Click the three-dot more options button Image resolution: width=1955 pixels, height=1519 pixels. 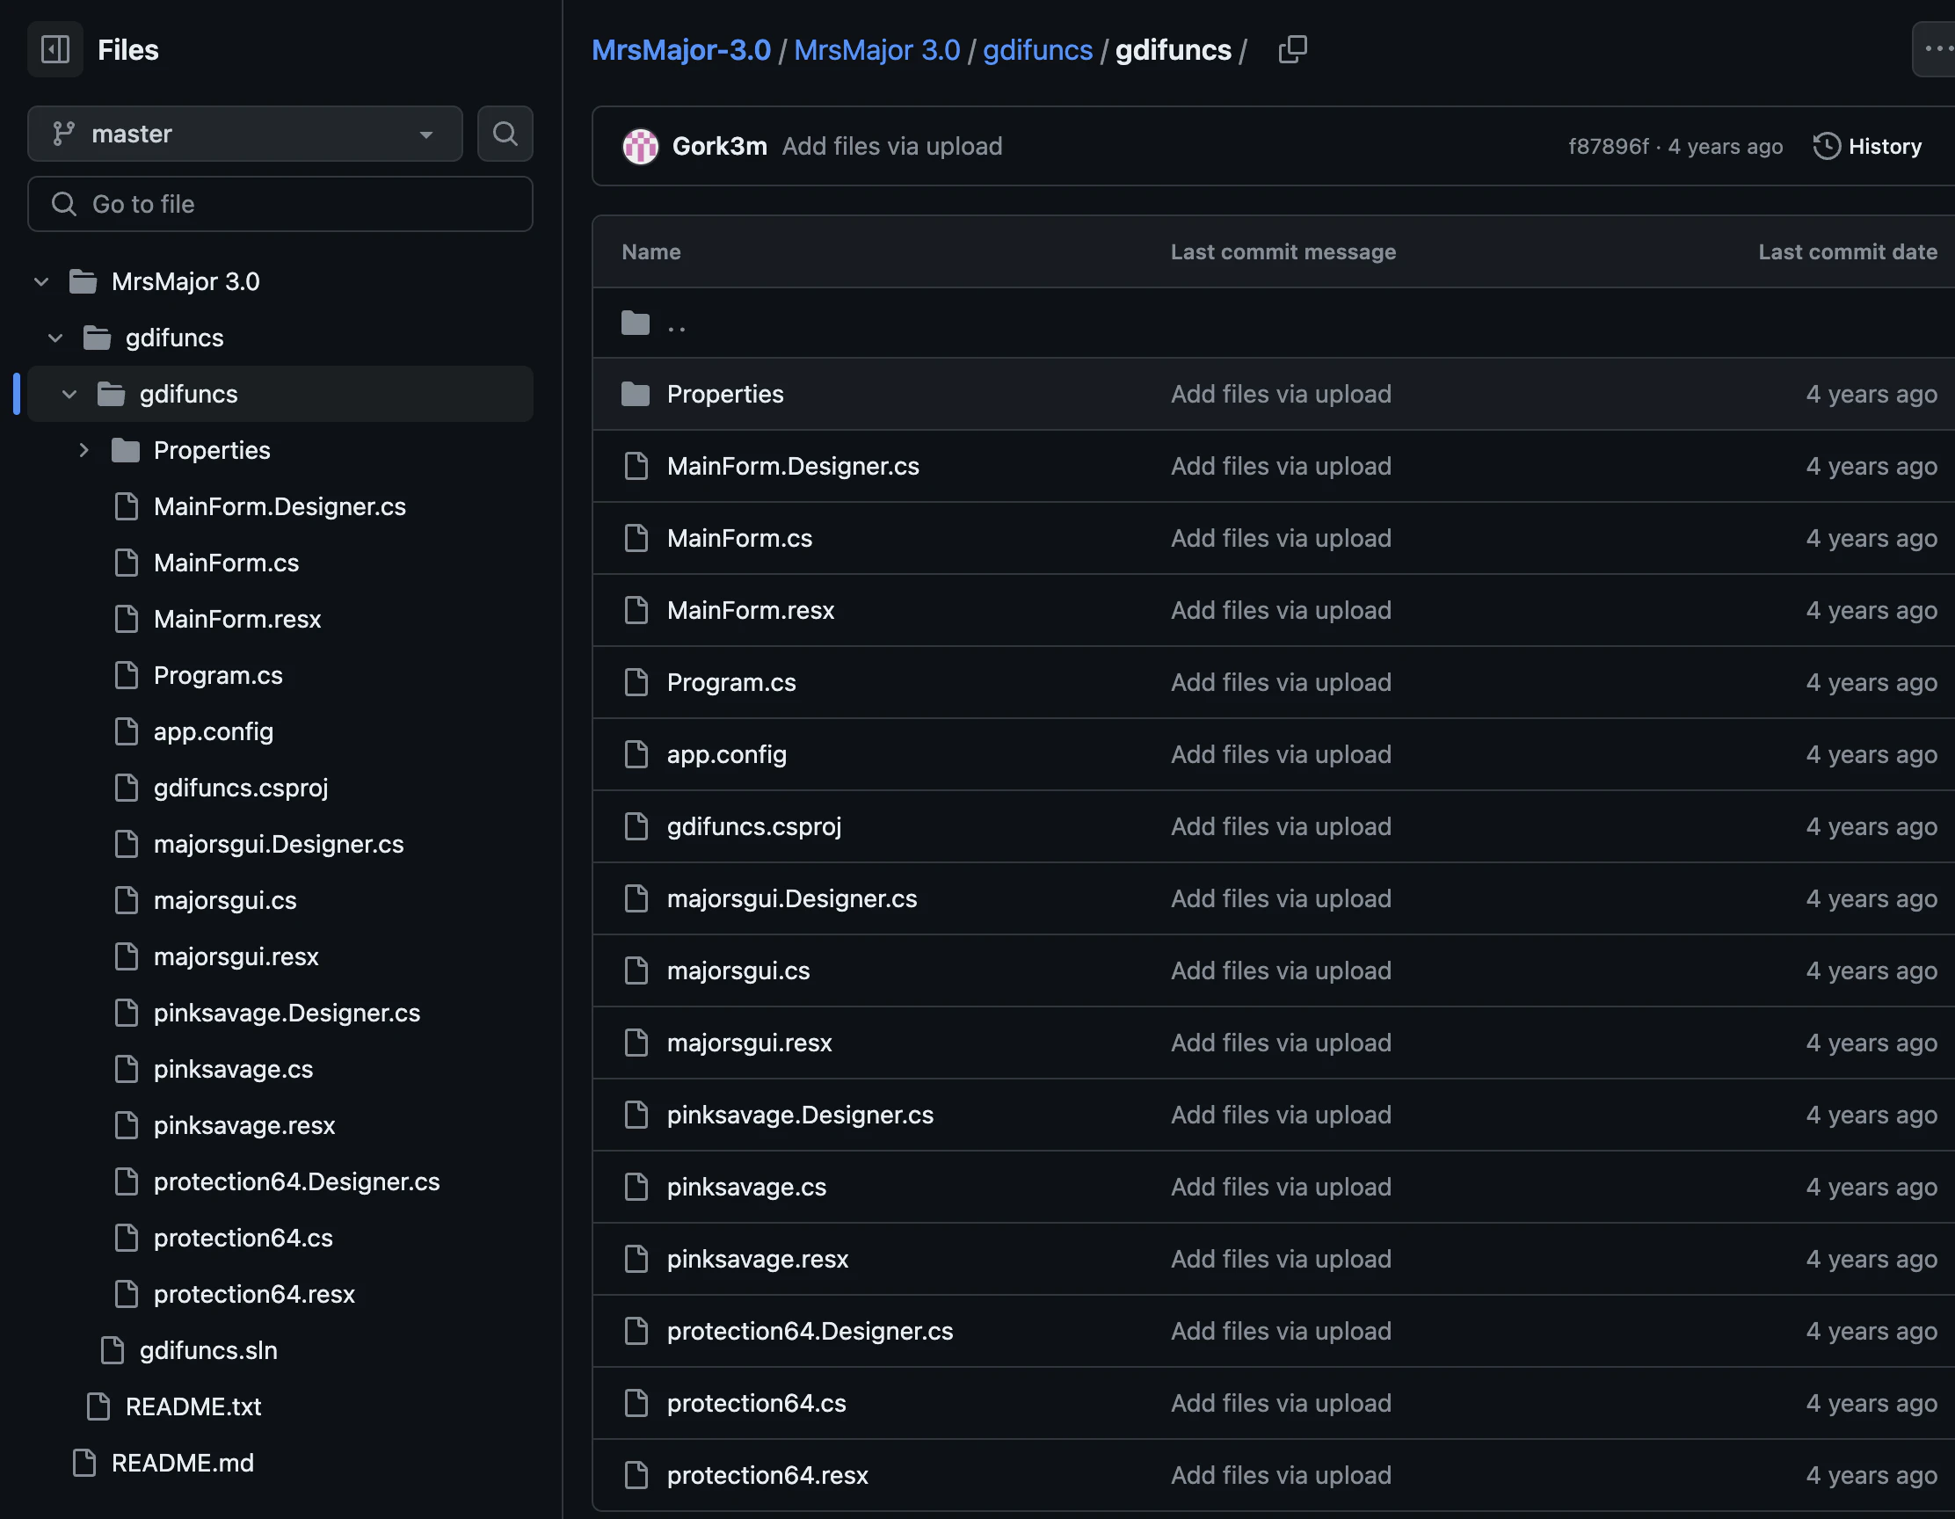pos(1936,49)
